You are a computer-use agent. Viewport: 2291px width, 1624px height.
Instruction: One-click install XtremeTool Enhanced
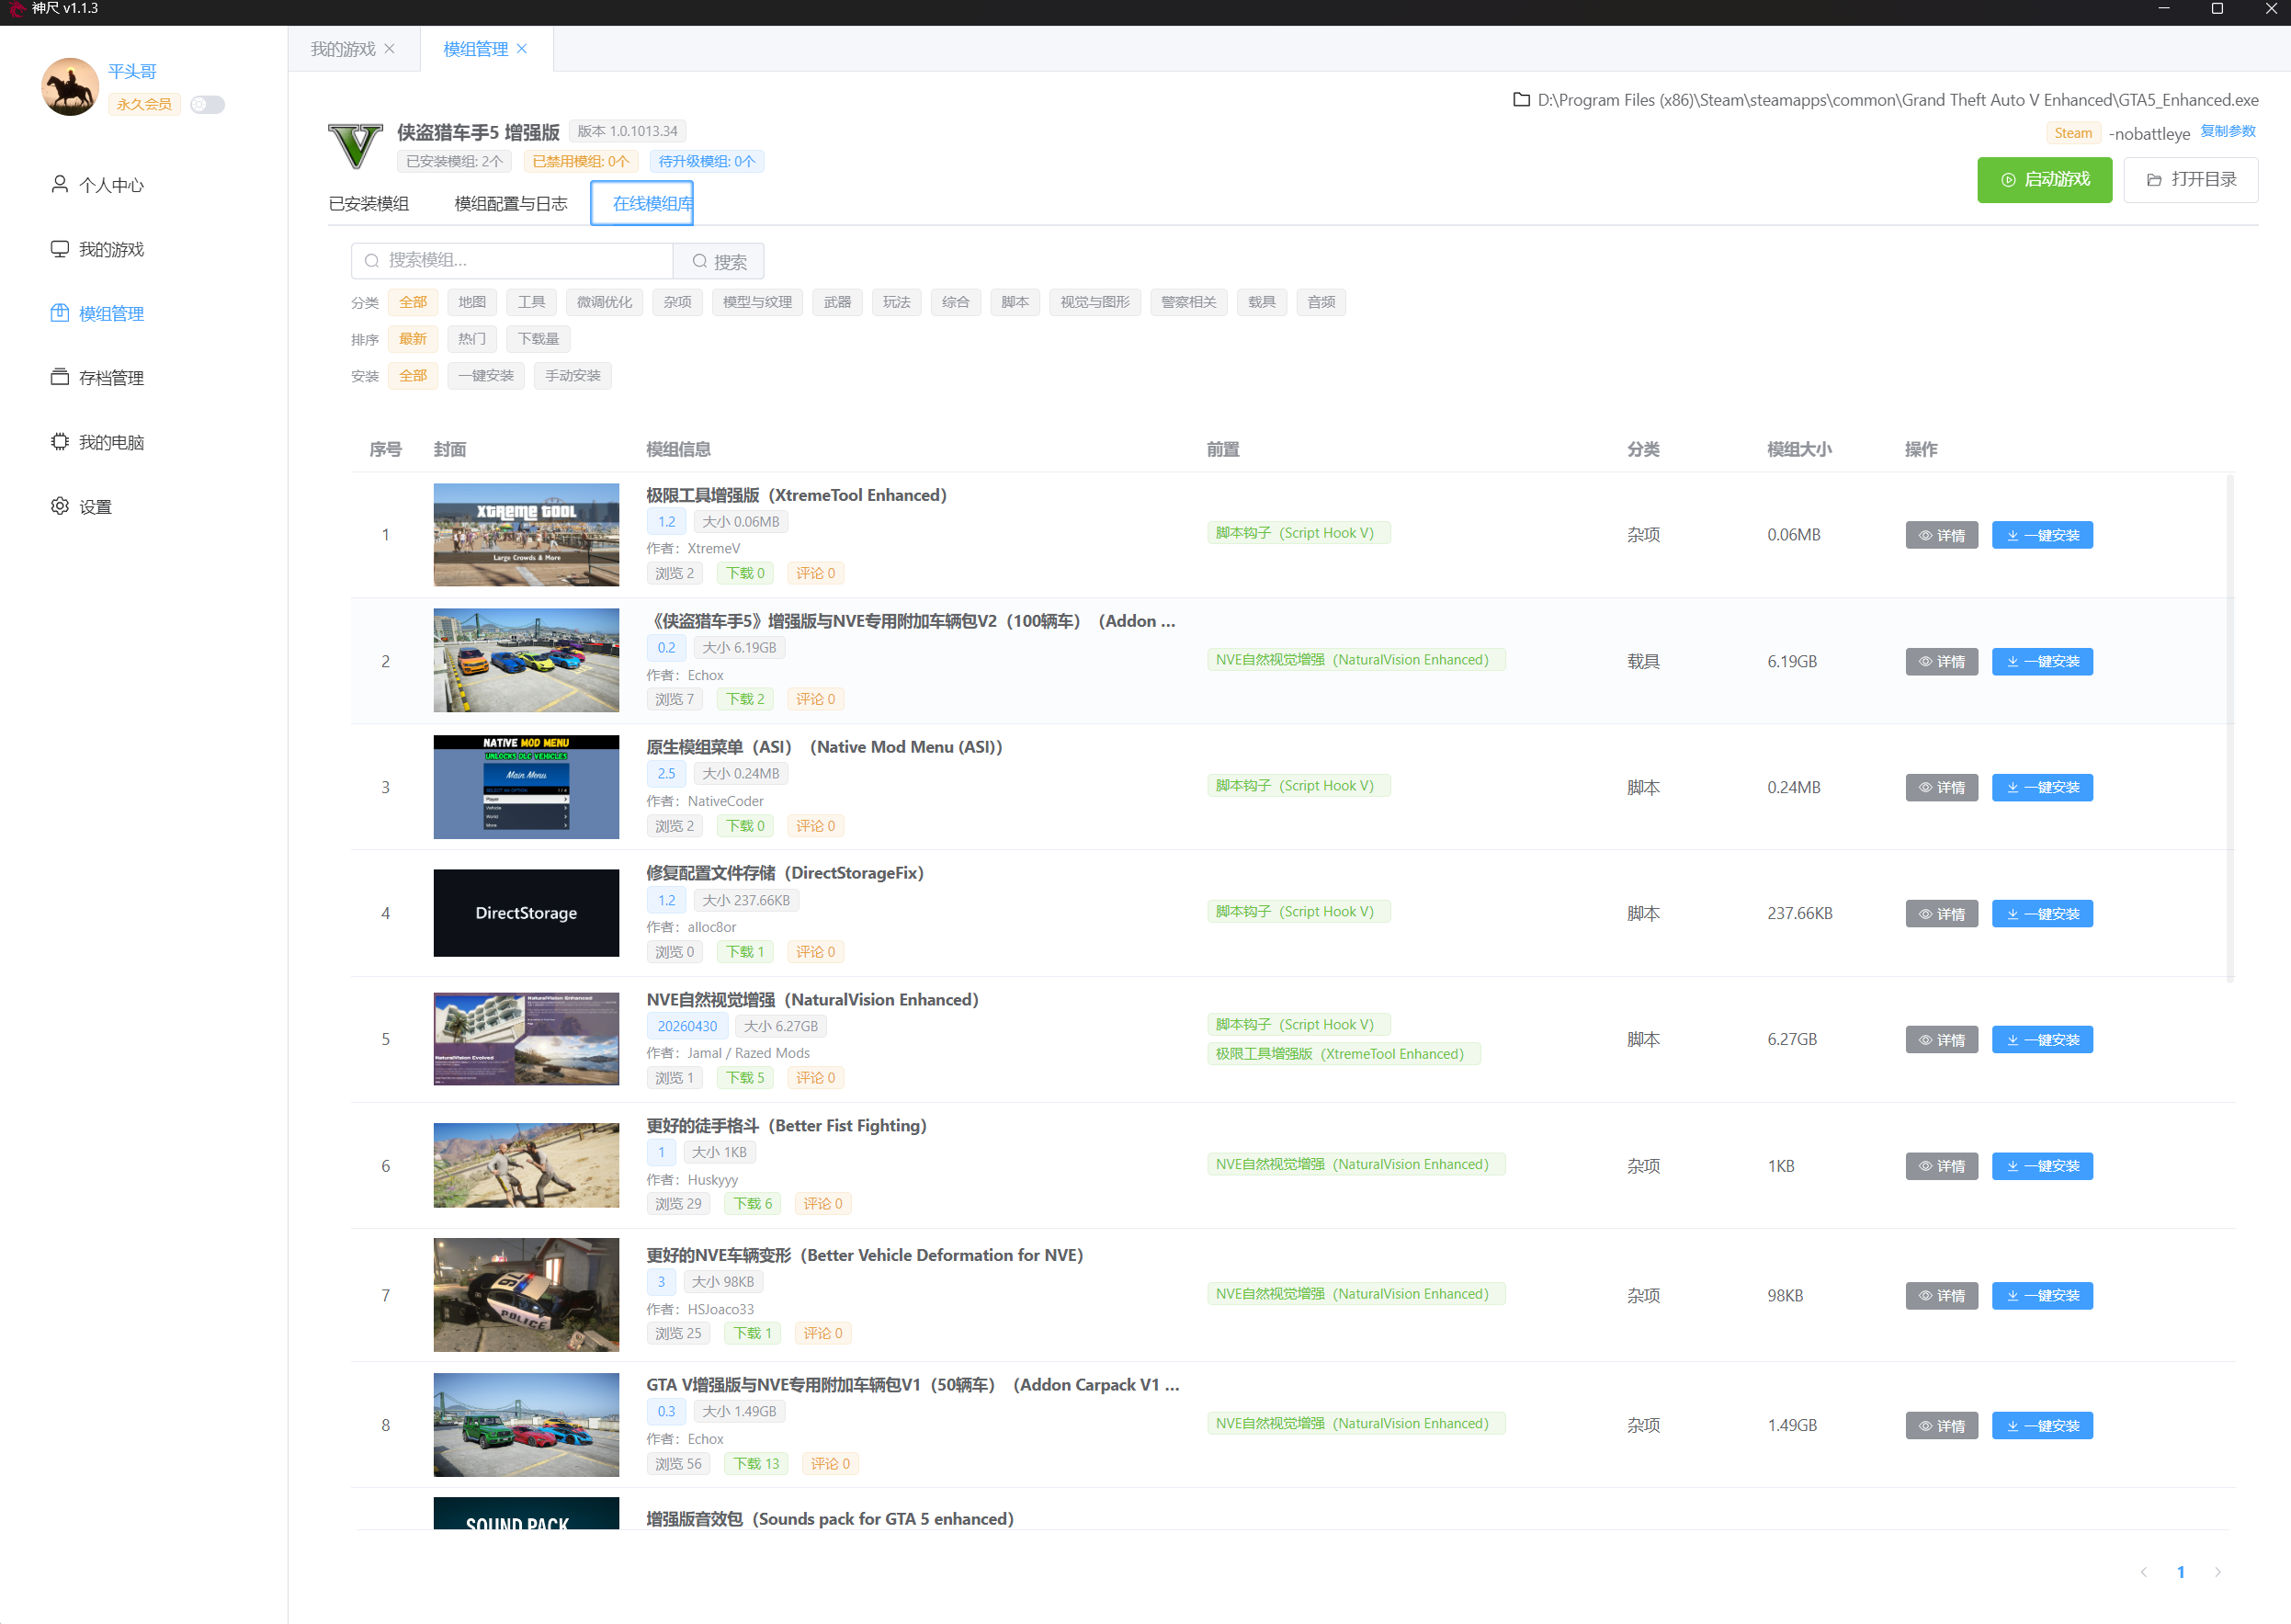(x=2042, y=535)
